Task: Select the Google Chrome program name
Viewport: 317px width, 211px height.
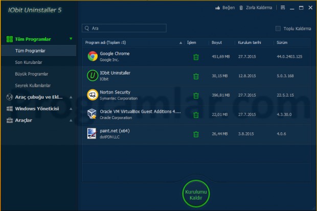Action: coord(115,54)
